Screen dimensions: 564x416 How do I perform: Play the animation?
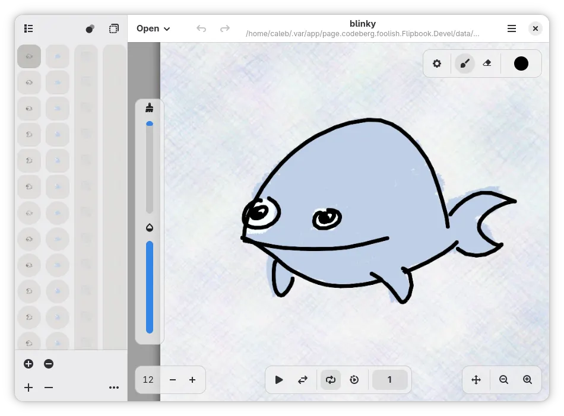[x=279, y=380]
